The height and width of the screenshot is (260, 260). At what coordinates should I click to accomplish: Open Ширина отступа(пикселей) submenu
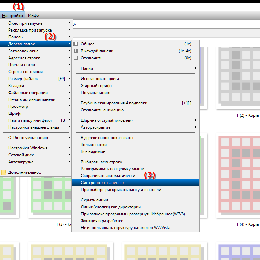tap(136, 120)
